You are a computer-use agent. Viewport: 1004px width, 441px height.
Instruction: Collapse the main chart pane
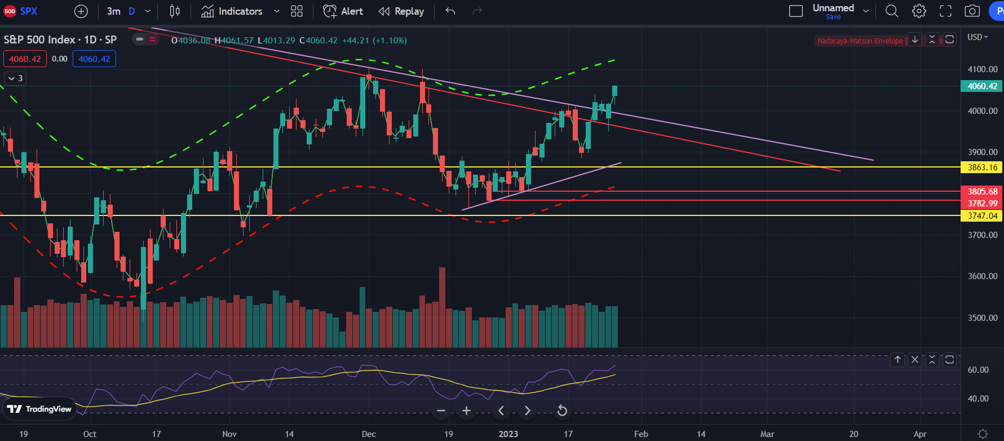tap(932, 39)
